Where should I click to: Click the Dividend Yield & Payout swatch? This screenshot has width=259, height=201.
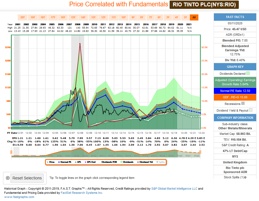tap(251, 110)
